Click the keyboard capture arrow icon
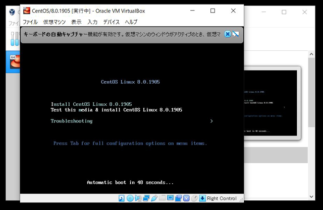The width and height of the screenshot is (323, 210). (202, 198)
